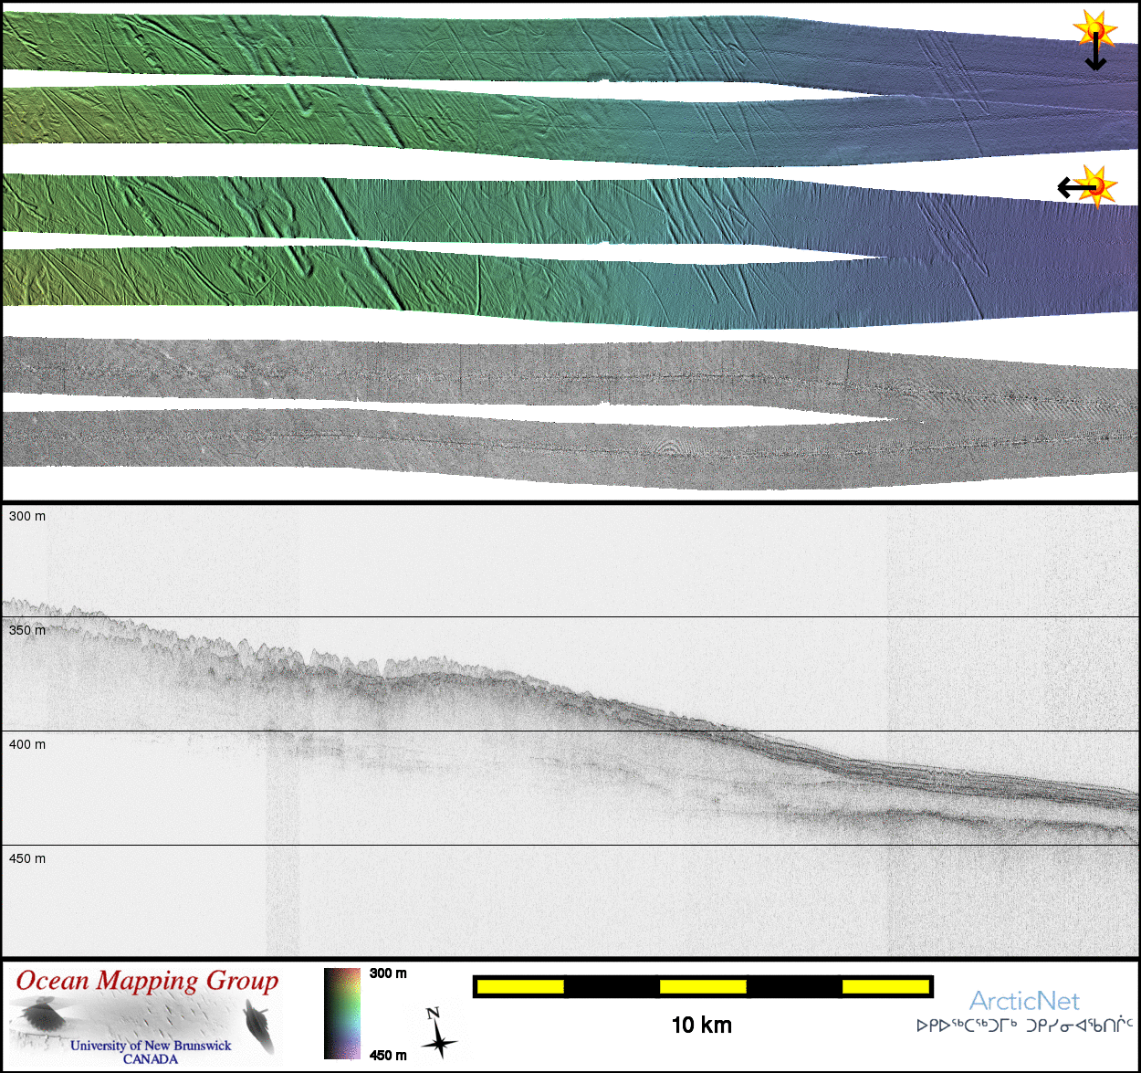This screenshot has width=1141, height=1073.
Task: Click the 10 km scale label
Action: [x=701, y=1025]
